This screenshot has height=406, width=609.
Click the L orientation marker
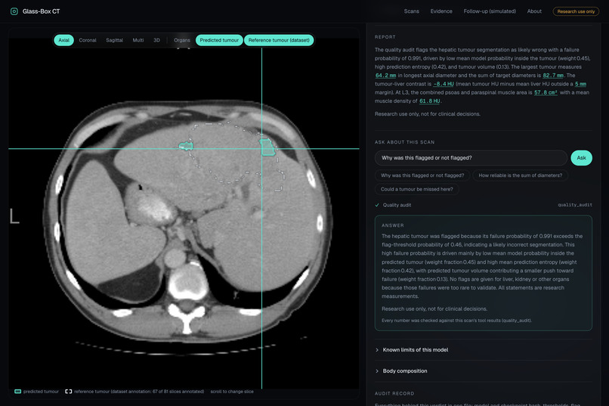pos(14,216)
